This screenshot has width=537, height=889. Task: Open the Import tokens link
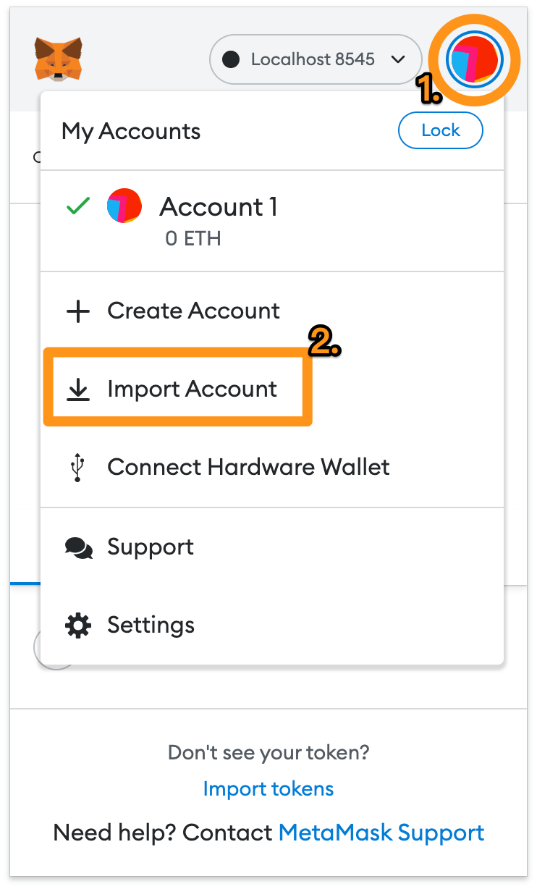268,788
